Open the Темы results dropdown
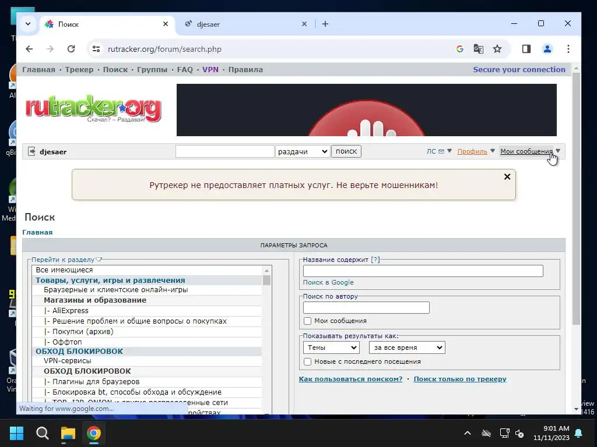 click(331, 347)
